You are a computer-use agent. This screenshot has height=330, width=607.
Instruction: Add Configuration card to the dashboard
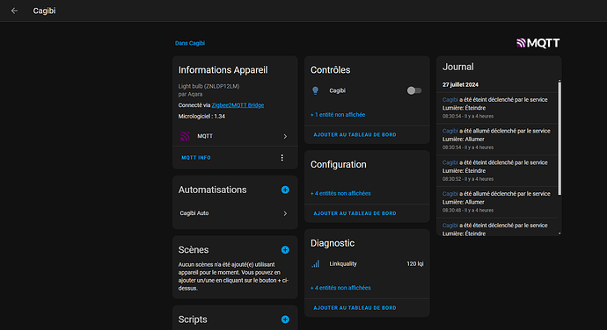point(355,213)
